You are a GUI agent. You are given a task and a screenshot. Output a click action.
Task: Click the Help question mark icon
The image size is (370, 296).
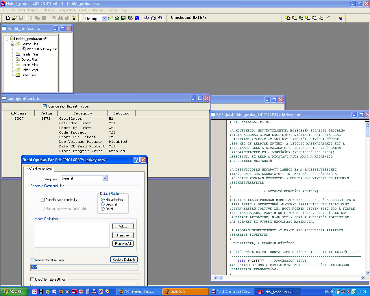pyautogui.click(x=74, y=18)
